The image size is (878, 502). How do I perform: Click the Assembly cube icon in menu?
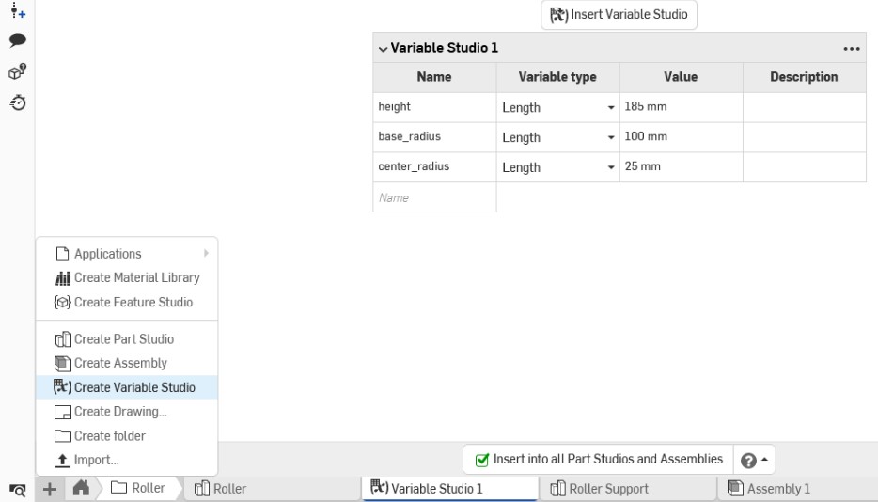point(62,364)
